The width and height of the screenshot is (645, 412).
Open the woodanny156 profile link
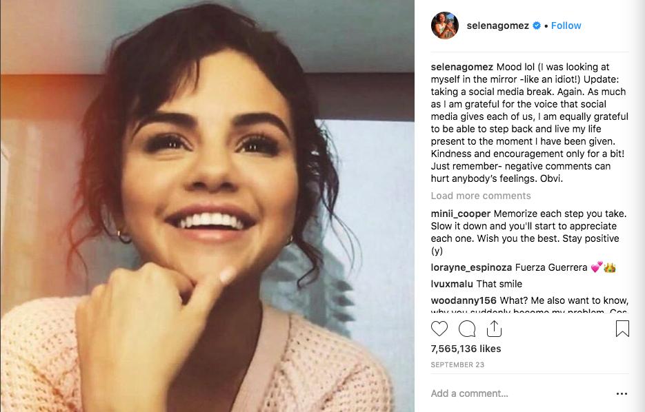click(x=463, y=300)
